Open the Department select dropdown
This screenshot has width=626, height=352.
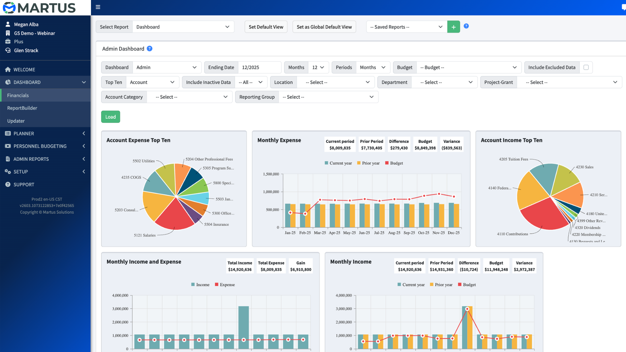pos(444,82)
